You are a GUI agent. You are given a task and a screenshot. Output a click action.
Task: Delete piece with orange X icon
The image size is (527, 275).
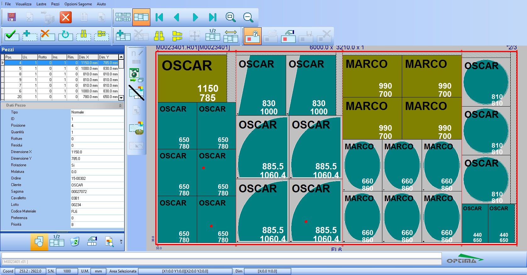pos(47,35)
